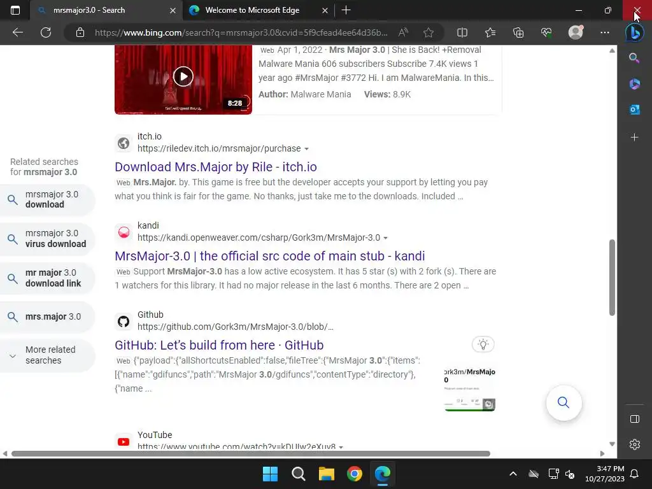Select related search mrs.major 3.0

point(47,316)
